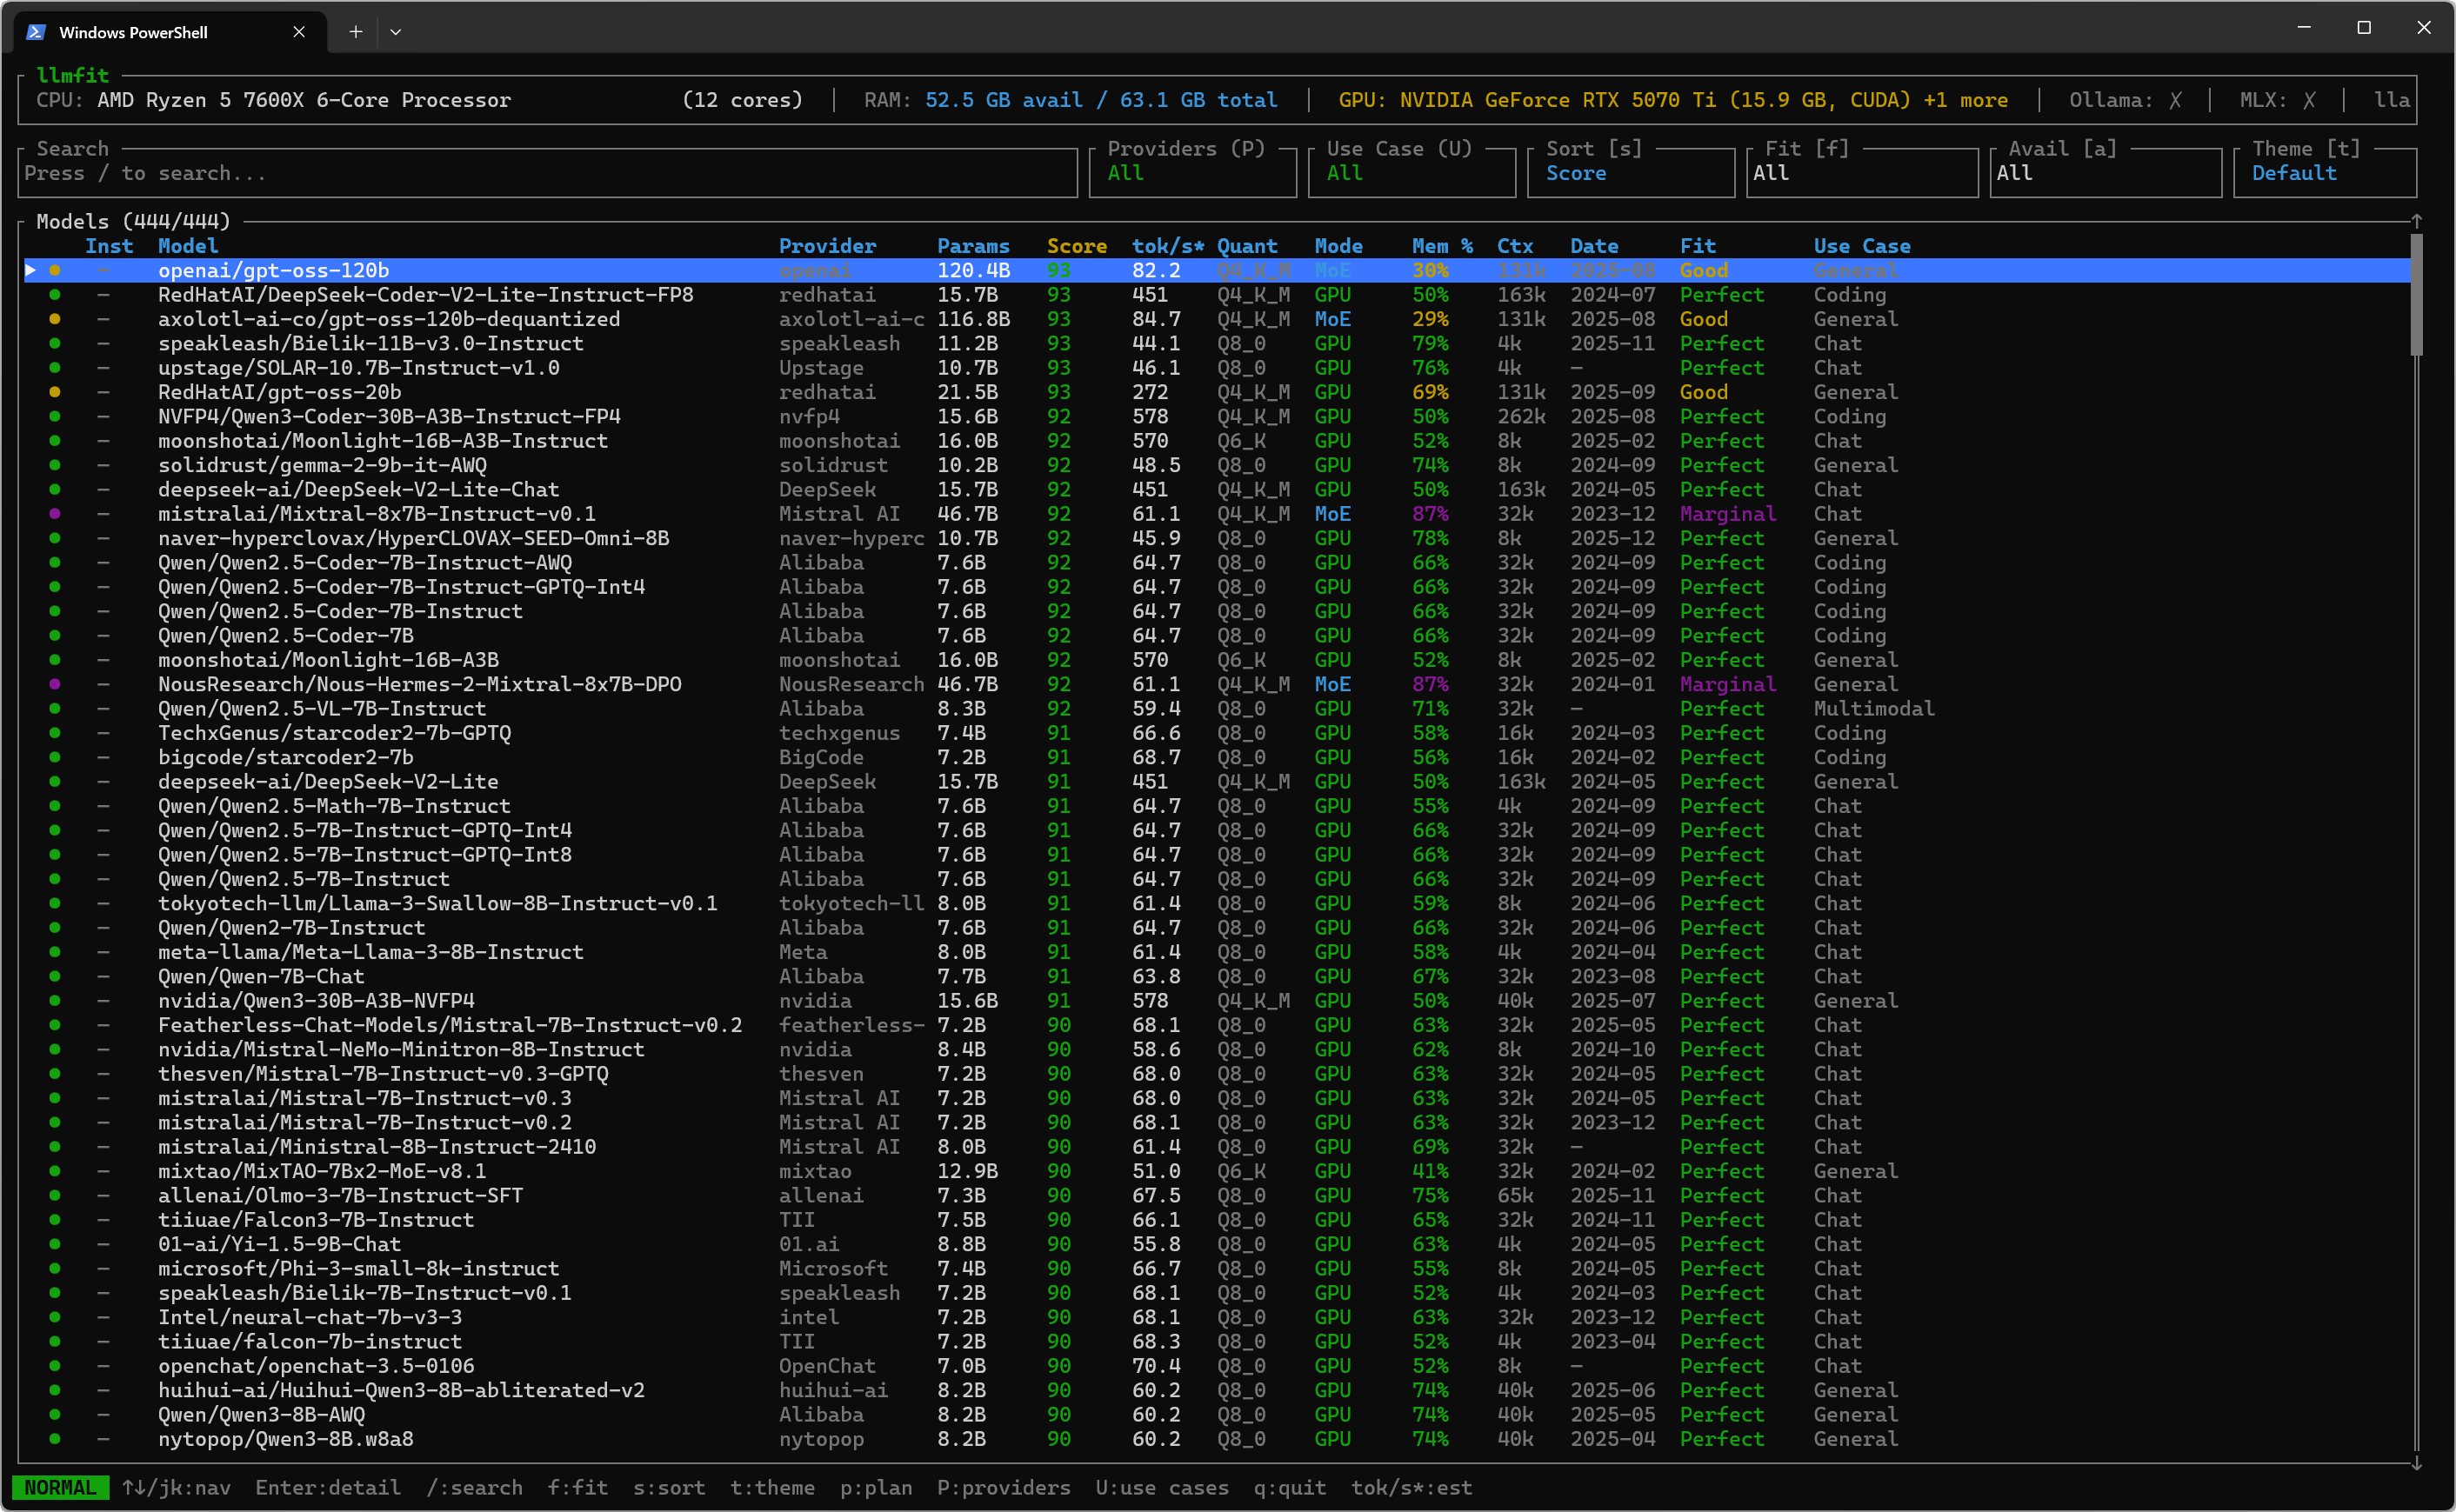Click the PowerShell icon in the tab
This screenshot has height=1512, width=2456.
(36, 32)
